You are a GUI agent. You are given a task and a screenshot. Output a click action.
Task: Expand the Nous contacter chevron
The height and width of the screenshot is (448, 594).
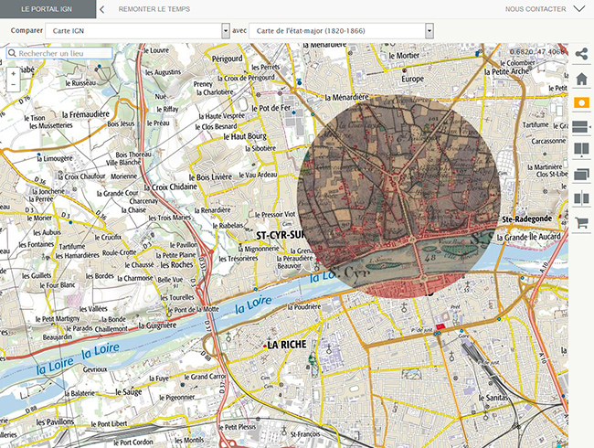pos(579,9)
